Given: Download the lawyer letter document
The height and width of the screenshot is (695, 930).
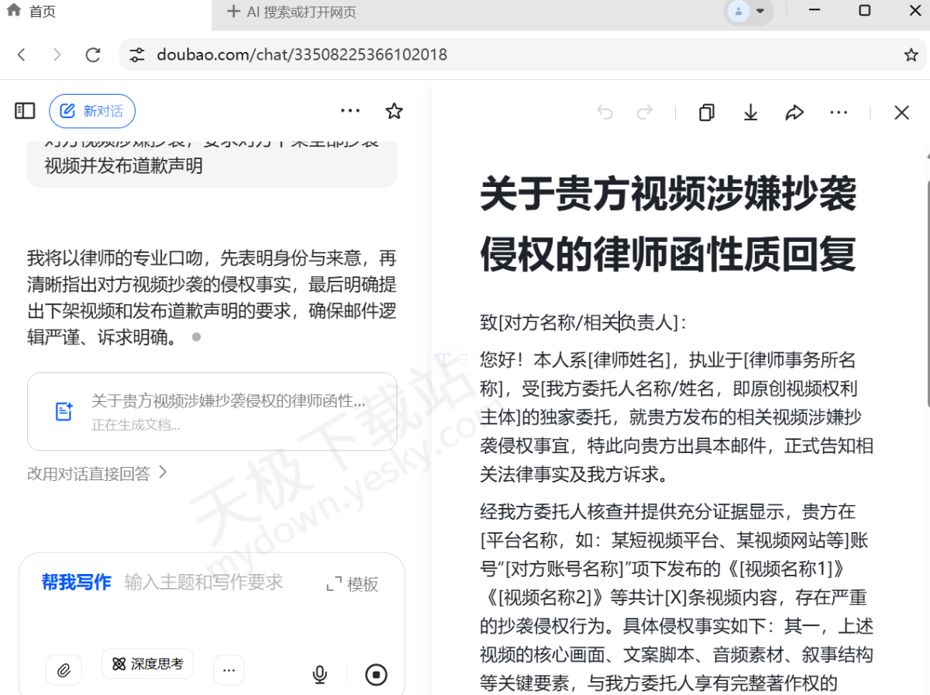Looking at the screenshot, I should click(x=749, y=112).
